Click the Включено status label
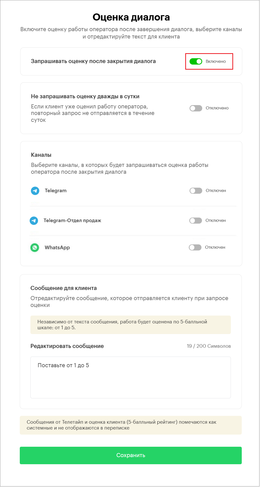The height and width of the screenshot is (487, 260). click(216, 61)
